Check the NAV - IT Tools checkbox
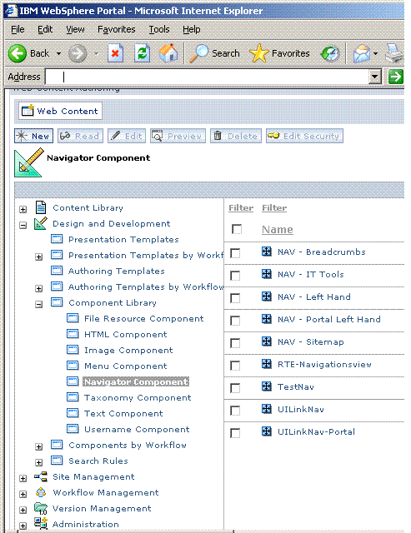Viewport: 411px width, 533px height. click(235, 276)
